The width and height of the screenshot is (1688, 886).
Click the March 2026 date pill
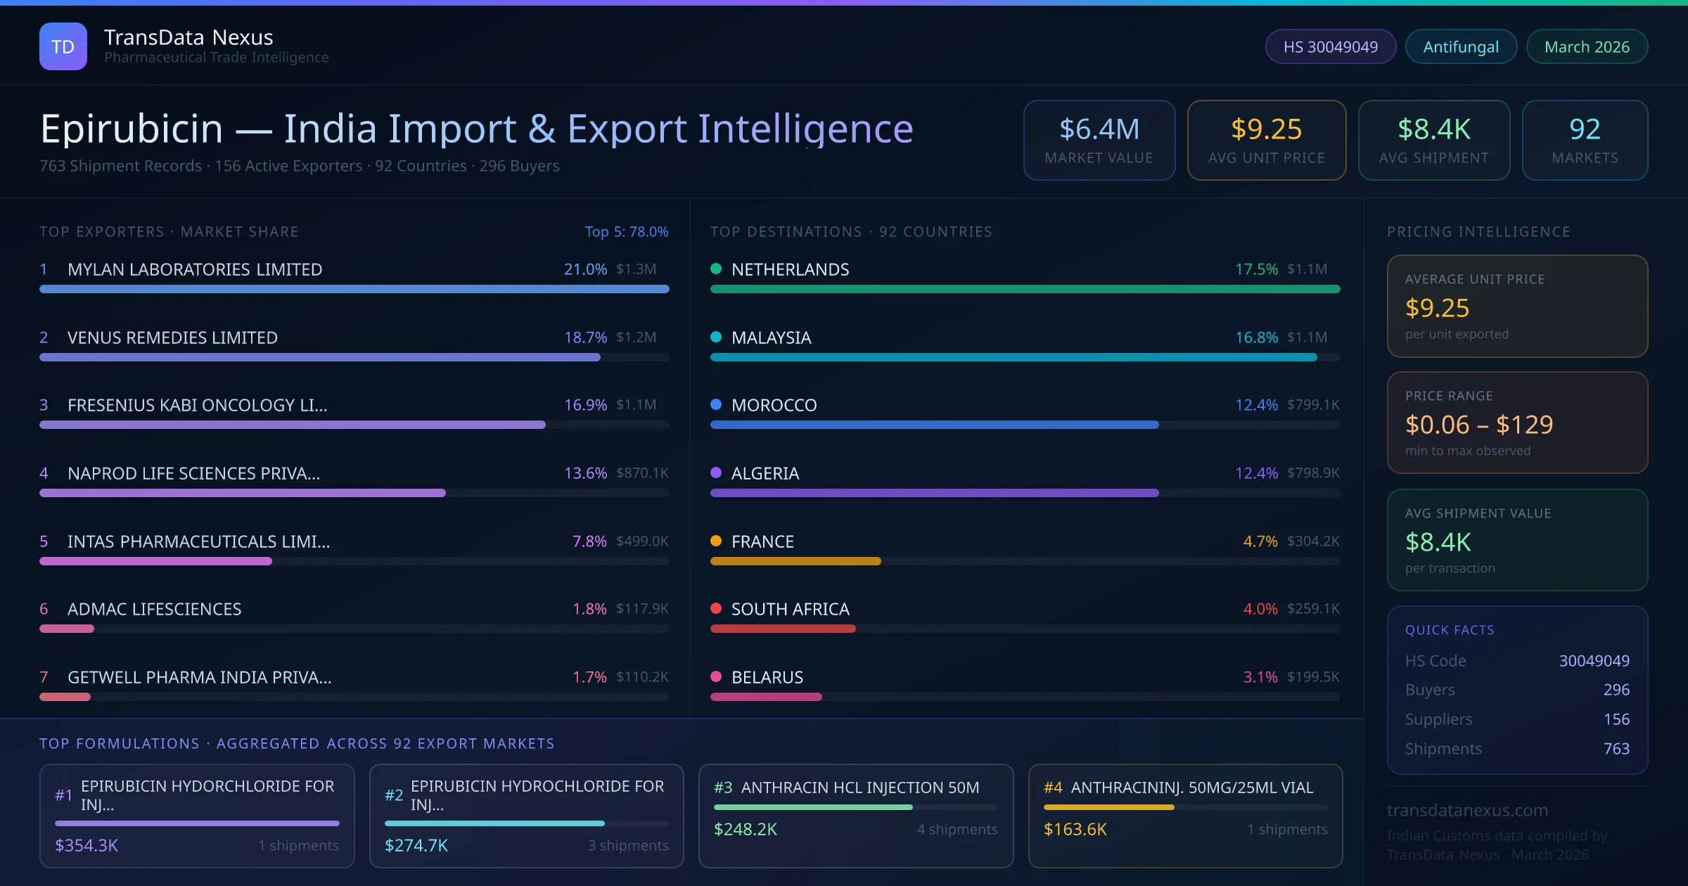coord(1586,46)
